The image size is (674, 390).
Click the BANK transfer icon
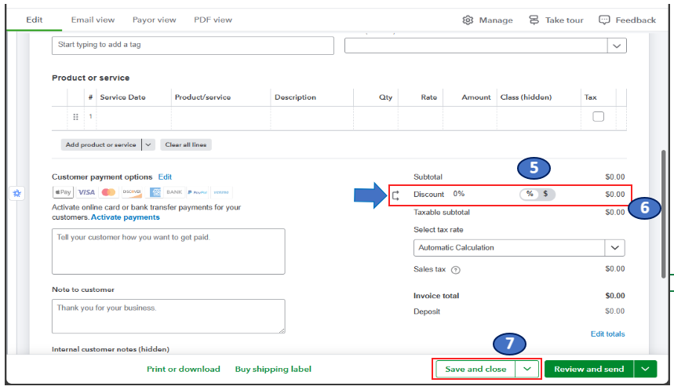(x=174, y=192)
